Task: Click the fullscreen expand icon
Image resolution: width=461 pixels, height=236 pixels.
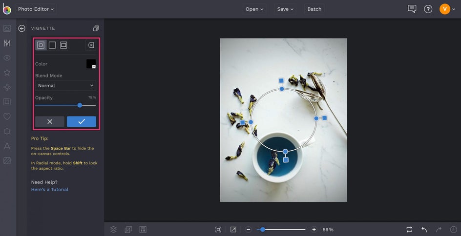Action: click(x=233, y=230)
